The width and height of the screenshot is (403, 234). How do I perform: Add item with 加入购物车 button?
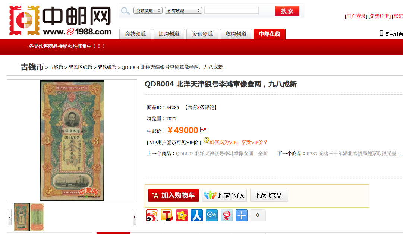173,195
